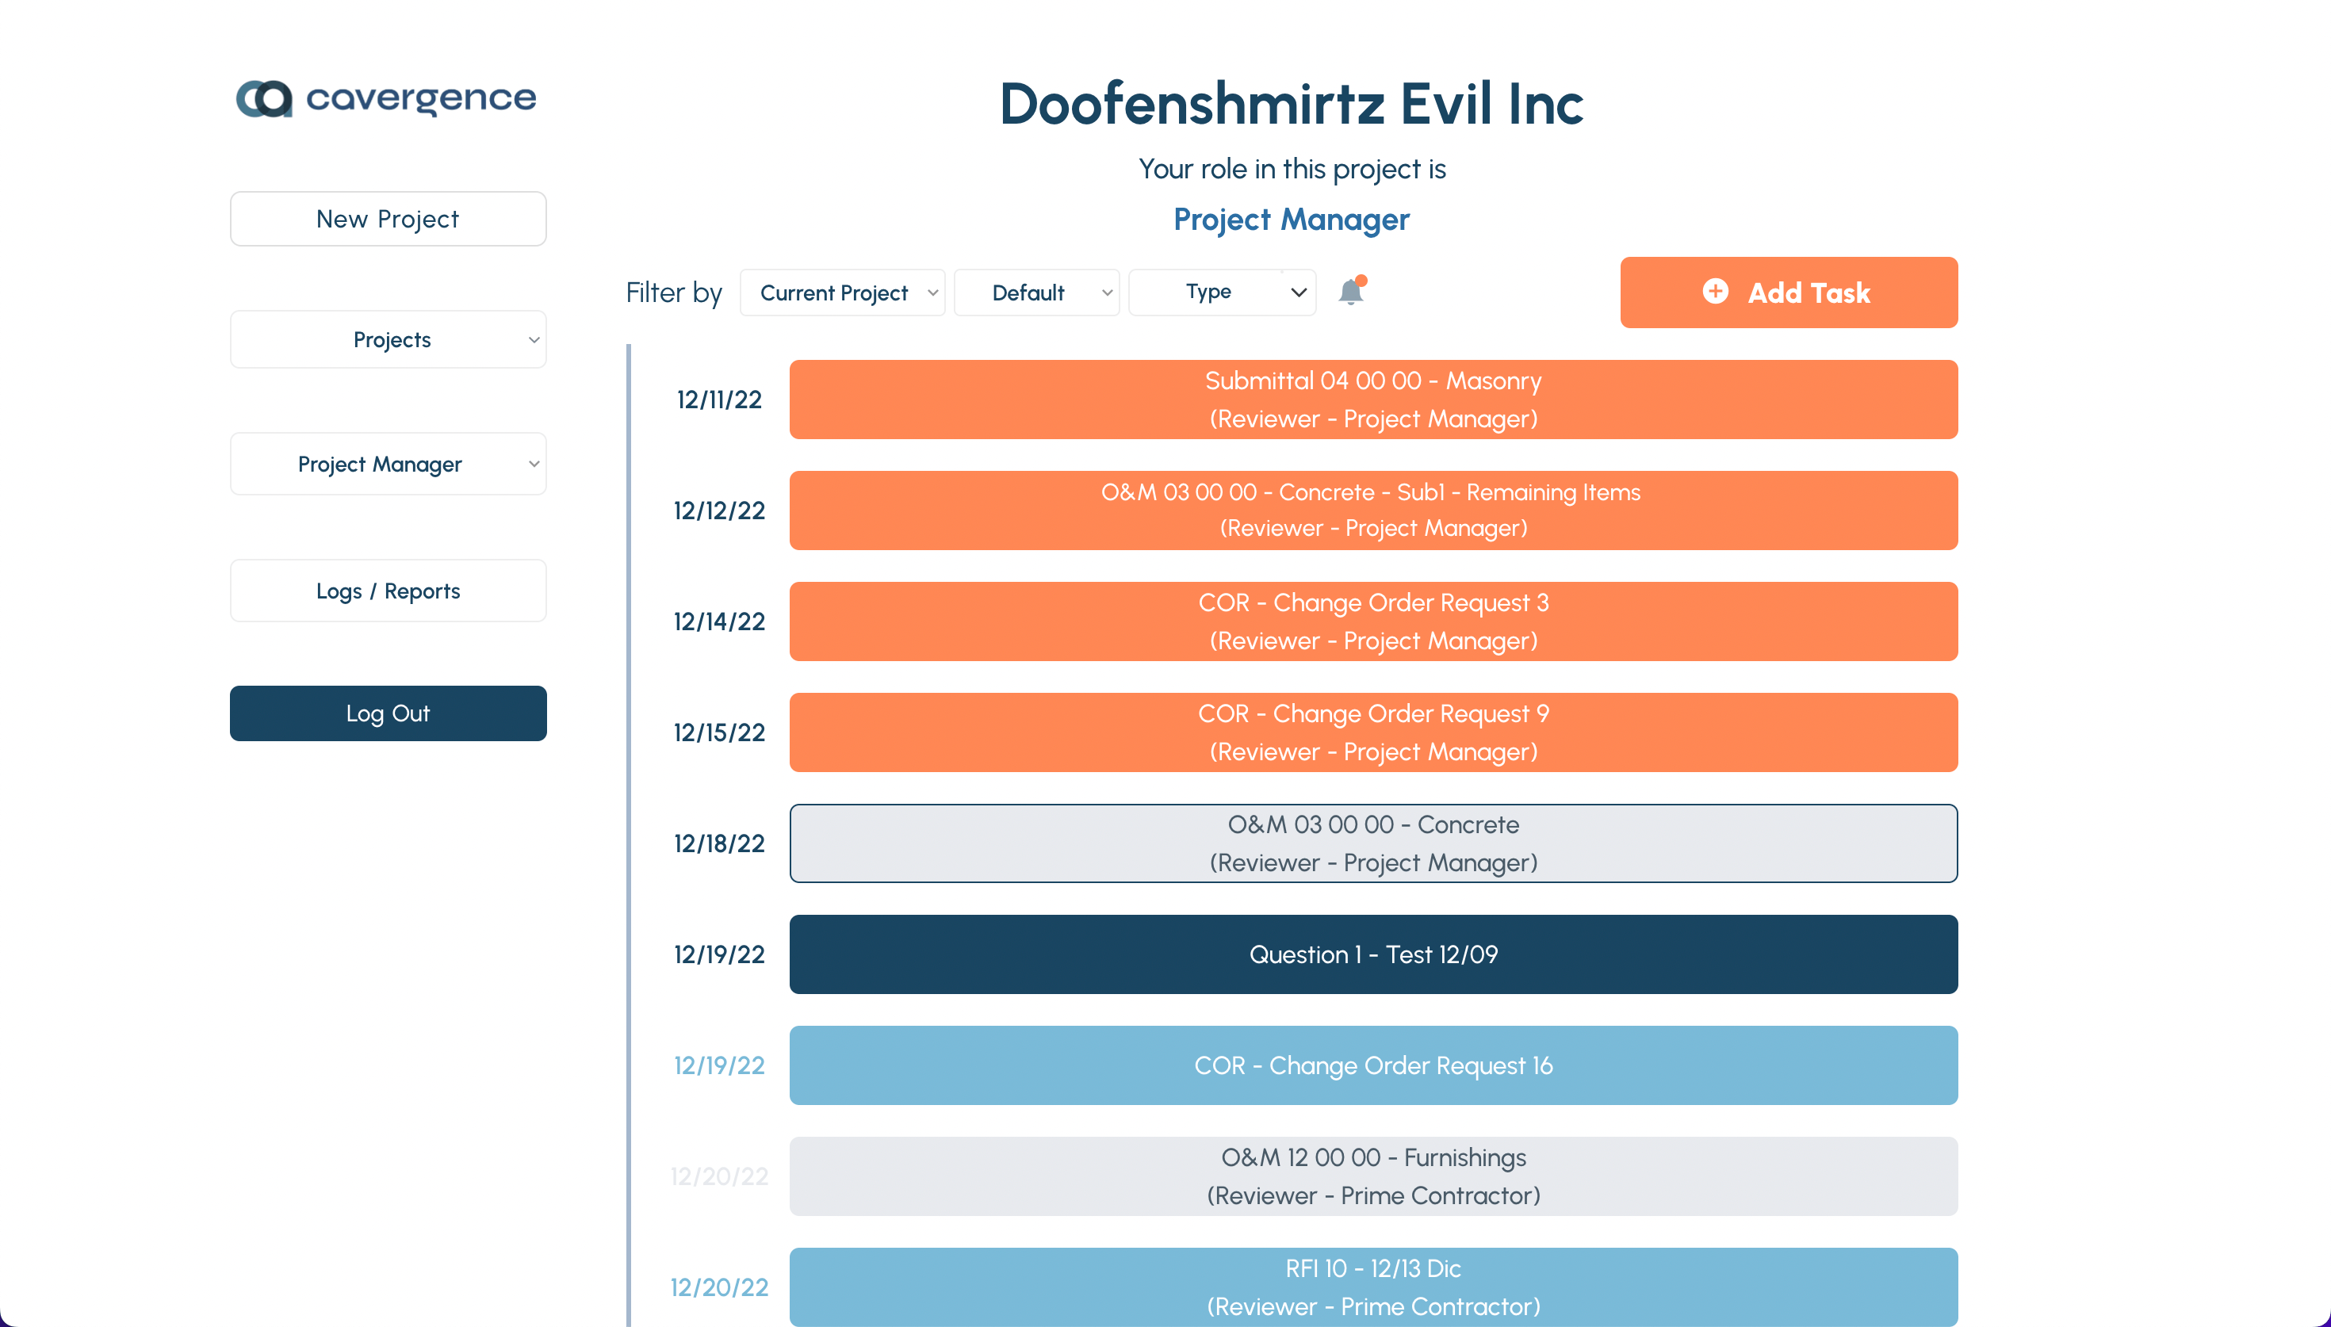Image resolution: width=2331 pixels, height=1327 pixels.
Task: Open COR - Change Order Request 9 task
Action: (1373, 732)
